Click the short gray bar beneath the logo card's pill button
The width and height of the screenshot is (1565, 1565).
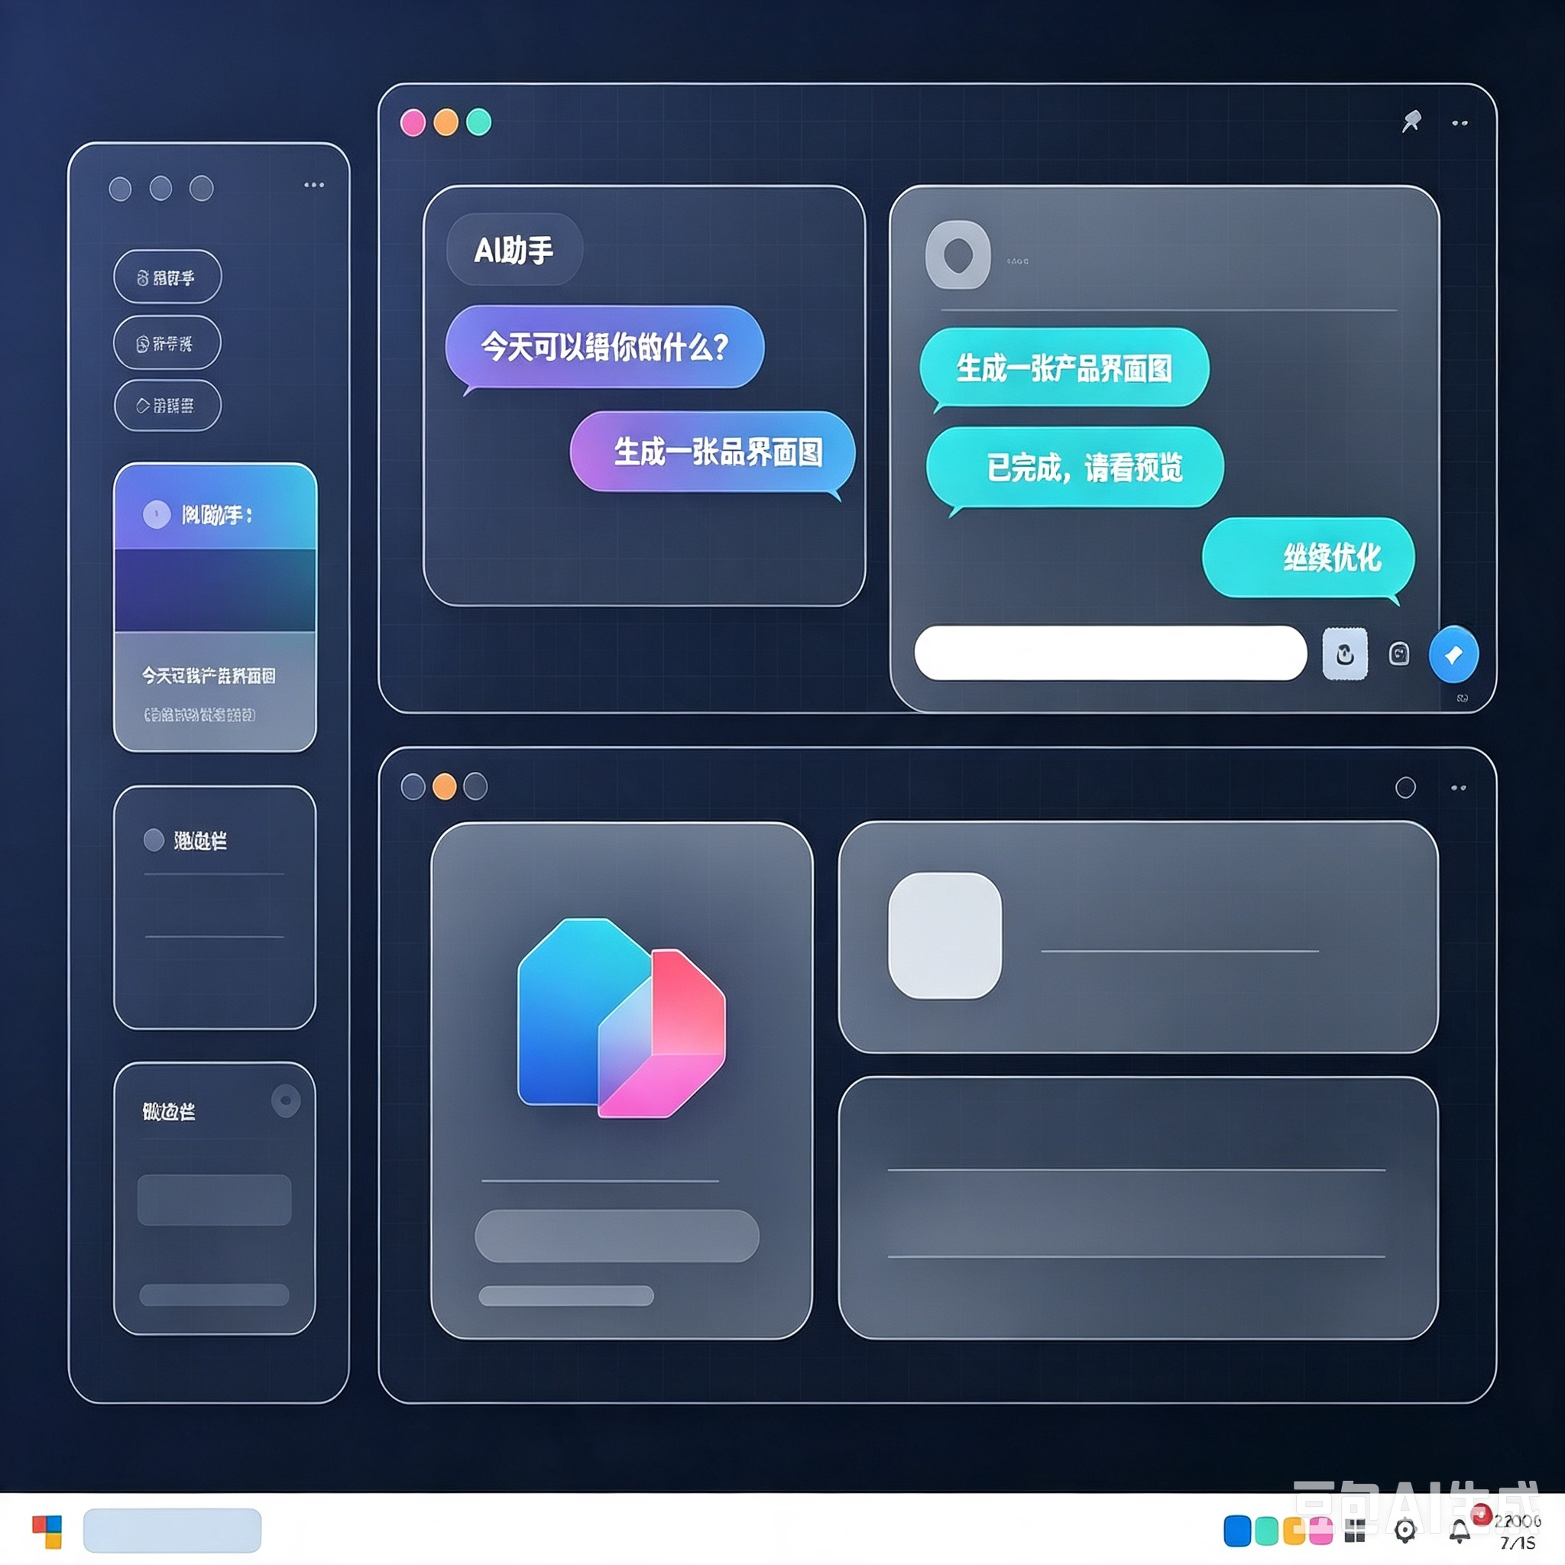(x=566, y=1296)
